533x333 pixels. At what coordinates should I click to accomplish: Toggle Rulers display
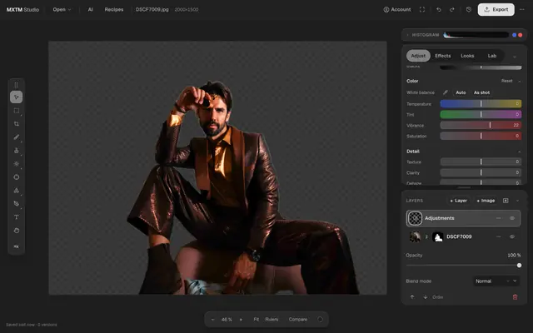pos(271,320)
